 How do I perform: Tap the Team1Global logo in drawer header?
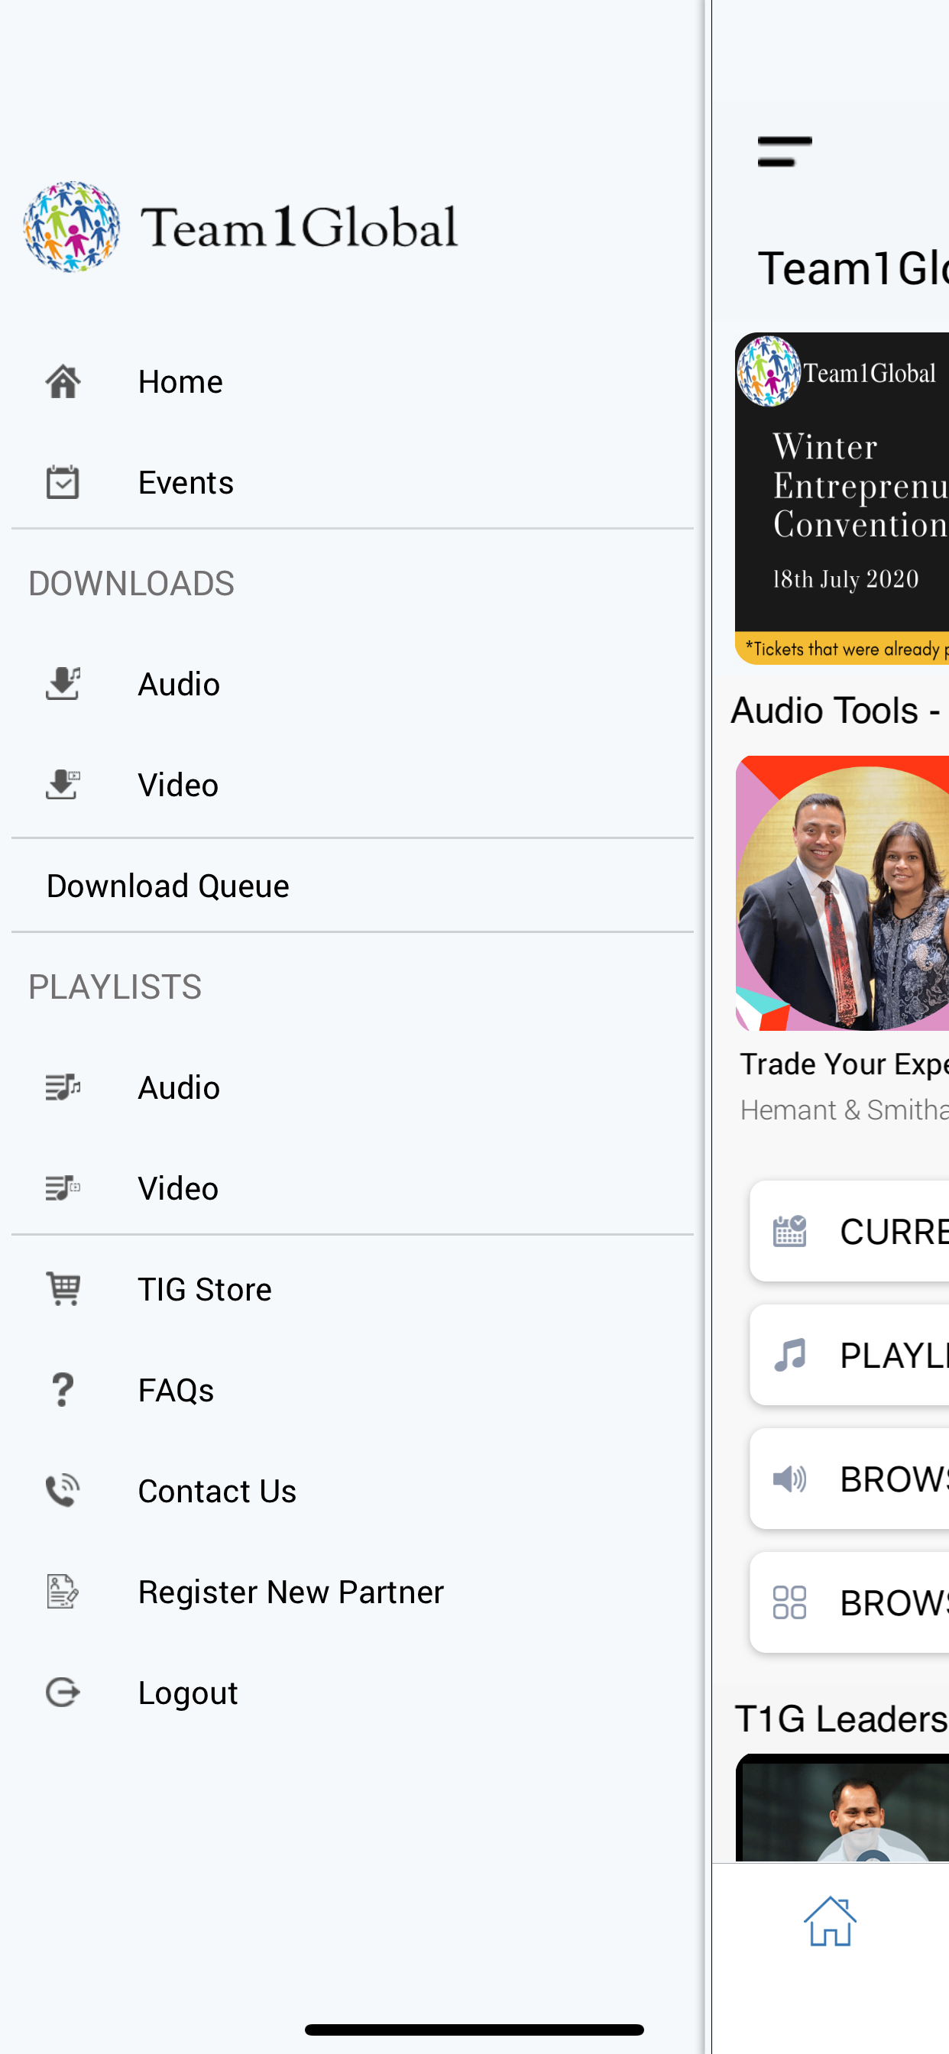(x=240, y=226)
